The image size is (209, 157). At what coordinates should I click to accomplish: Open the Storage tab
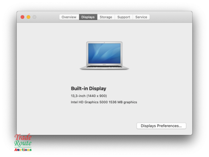[x=106, y=17]
